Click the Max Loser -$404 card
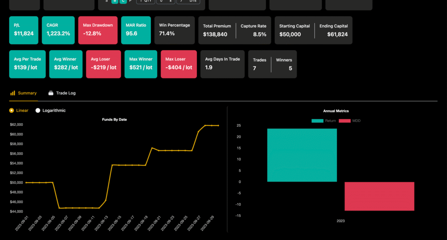The image size is (447, 240). pyautogui.click(x=179, y=64)
